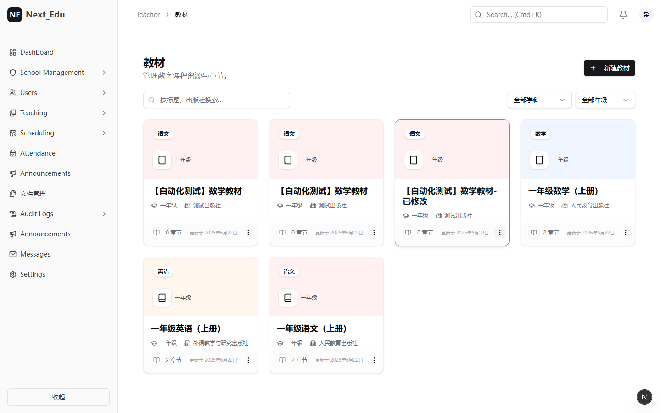Expand the Scheduling submenu chevron
This screenshot has width=661, height=413.
click(104, 133)
